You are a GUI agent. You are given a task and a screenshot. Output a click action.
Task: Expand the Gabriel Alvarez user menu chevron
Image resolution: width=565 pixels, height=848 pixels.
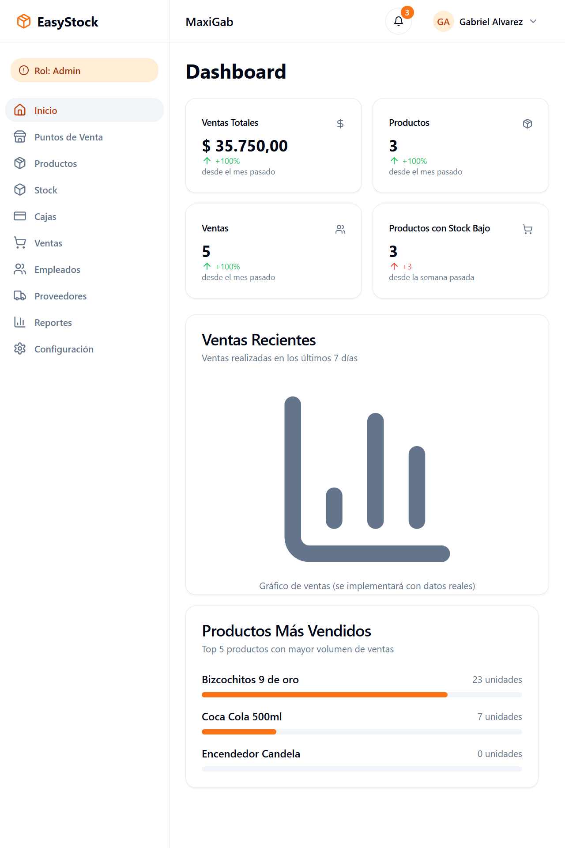pyautogui.click(x=533, y=22)
